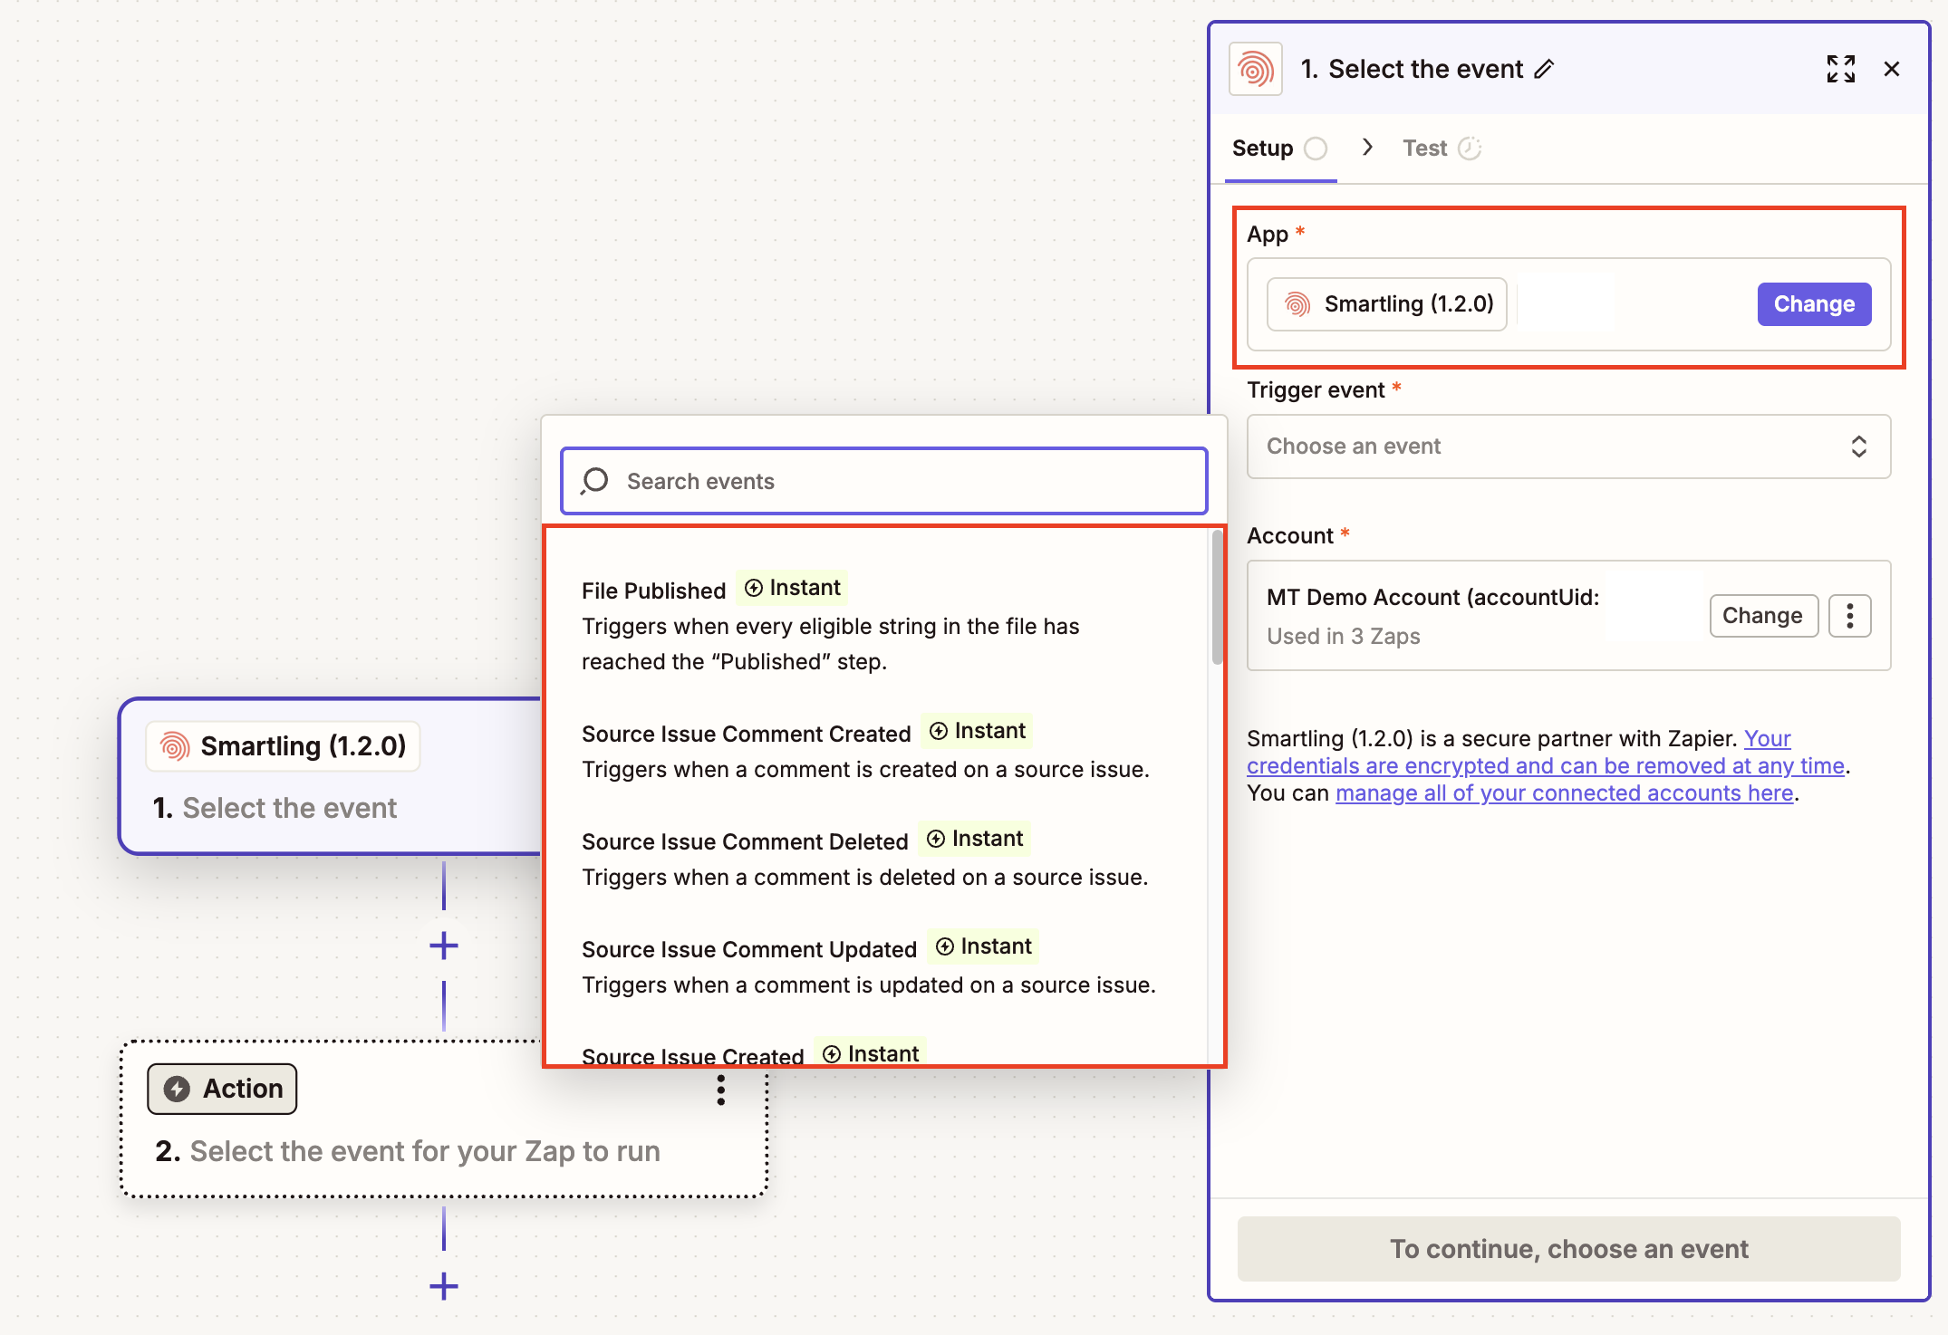Click the pencil rename icon beside step title
Image resolution: width=1948 pixels, height=1335 pixels.
(x=1544, y=69)
